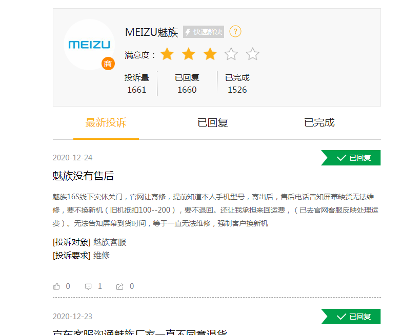Image resolution: width=401 pixels, height=335 pixels.
Task: Click 投诉要求 维修 line
Action: [82, 255]
